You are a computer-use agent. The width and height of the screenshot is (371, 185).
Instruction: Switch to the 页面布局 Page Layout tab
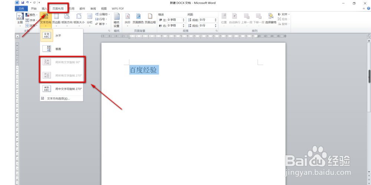[58, 9]
